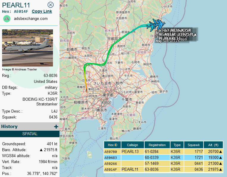Select table row with hex AE0483
This screenshot has width=227, height=177.
click(x=163, y=157)
